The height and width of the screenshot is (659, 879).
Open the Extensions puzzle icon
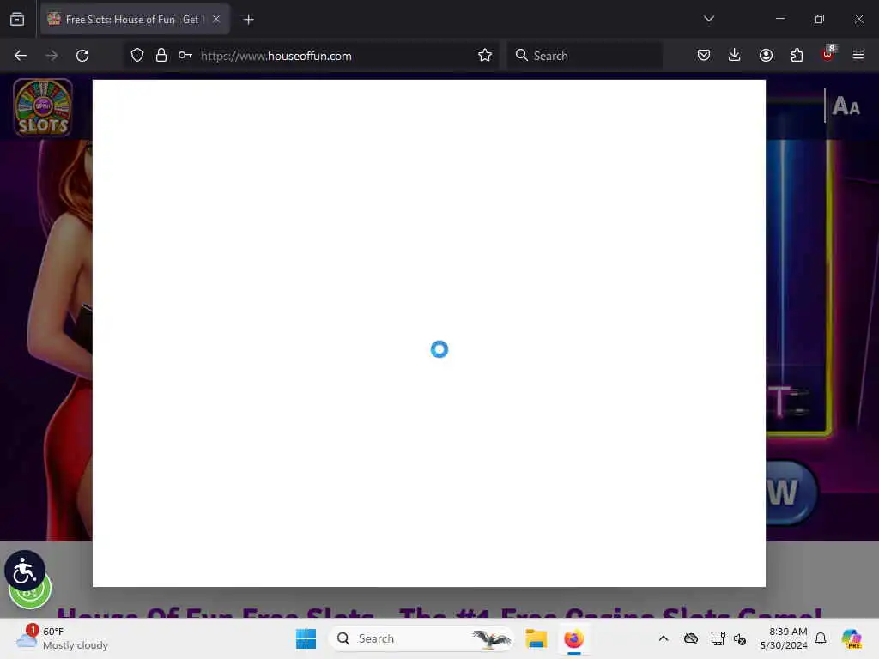pos(797,55)
